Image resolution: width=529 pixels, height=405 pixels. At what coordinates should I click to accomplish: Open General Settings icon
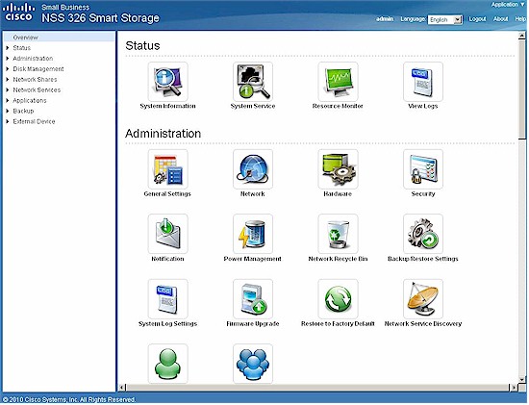(x=167, y=169)
